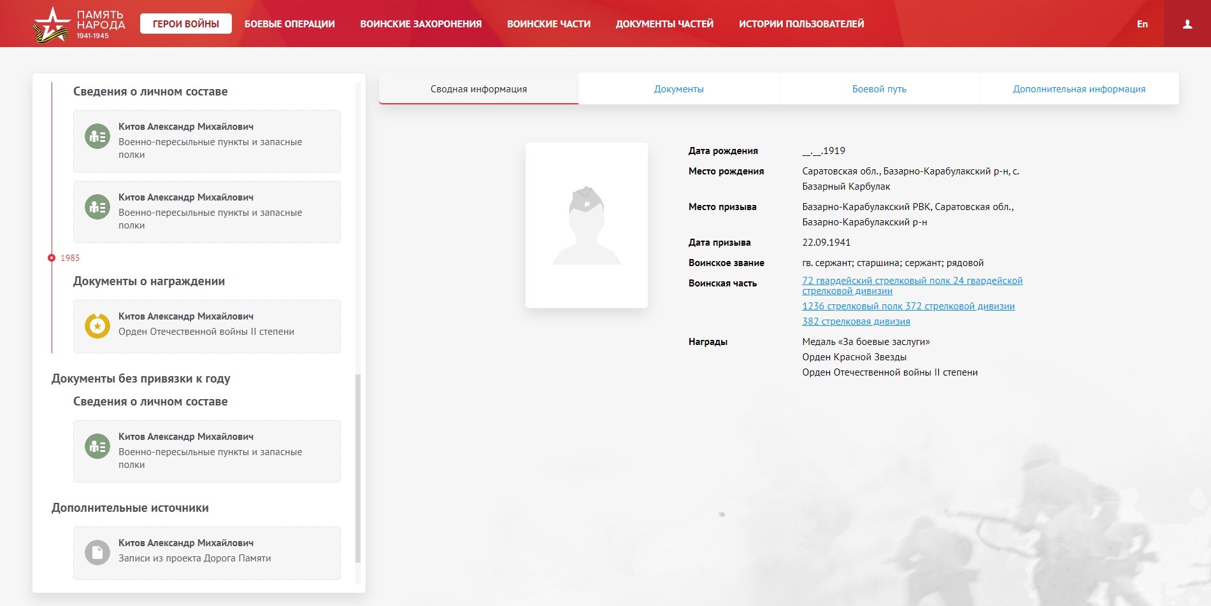1211x606 pixels.
Task: Click Орден Отечественной войны II степени in Награды list
Action: coord(890,372)
